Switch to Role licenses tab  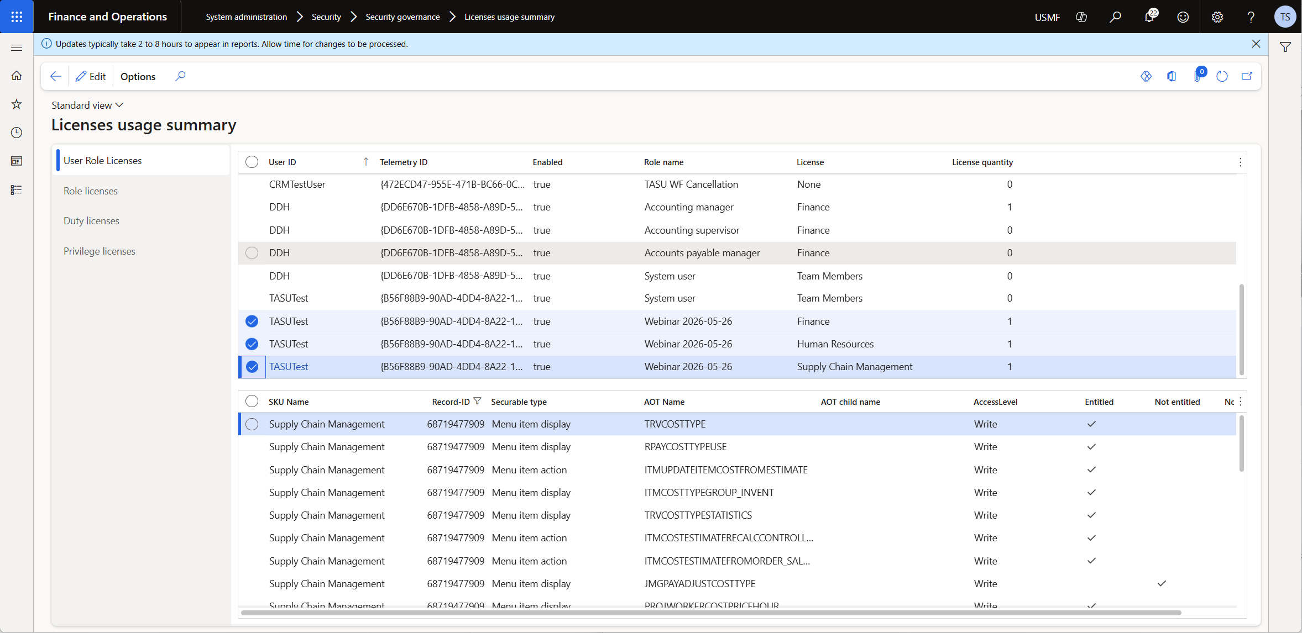(91, 191)
